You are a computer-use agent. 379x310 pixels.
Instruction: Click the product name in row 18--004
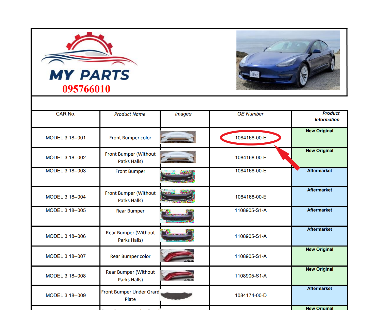pos(130,197)
